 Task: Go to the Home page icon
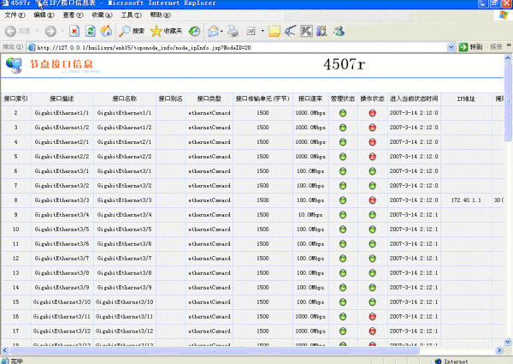(x=106, y=31)
